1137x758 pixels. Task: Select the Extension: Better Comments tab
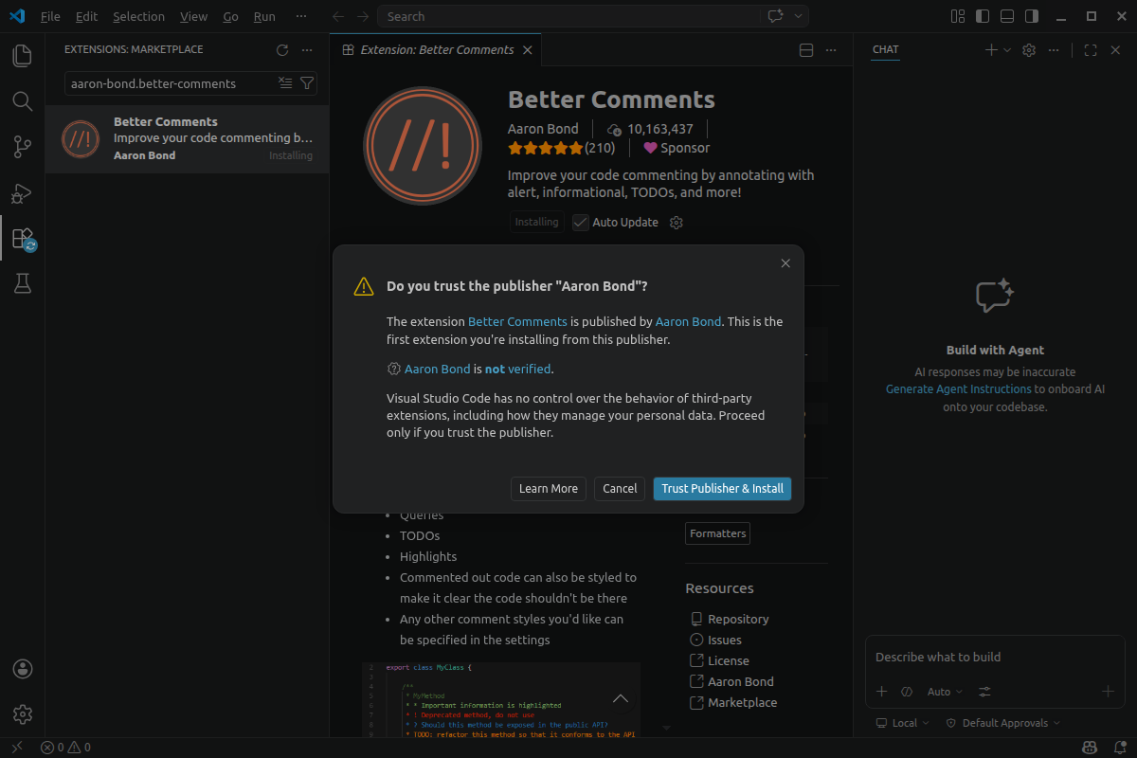pyautogui.click(x=436, y=50)
